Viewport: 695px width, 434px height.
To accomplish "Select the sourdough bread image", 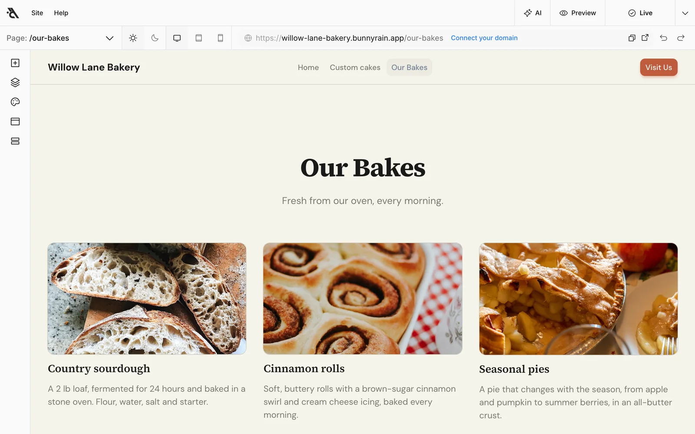I will (x=147, y=299).
